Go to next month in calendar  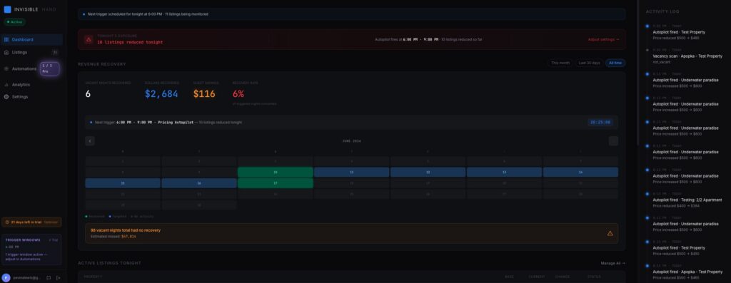coord(613,140)
